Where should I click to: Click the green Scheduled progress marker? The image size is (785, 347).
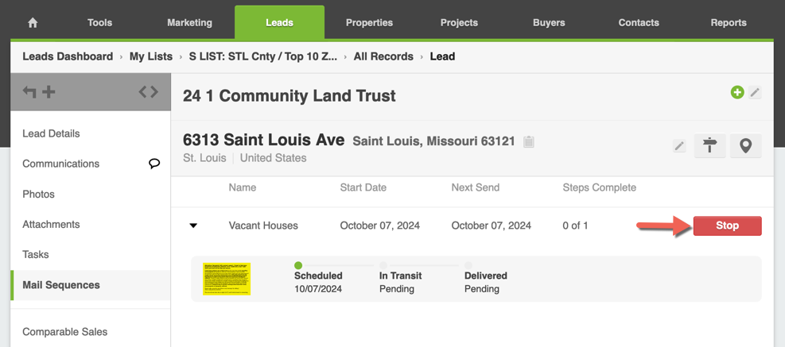click(298, 265)
